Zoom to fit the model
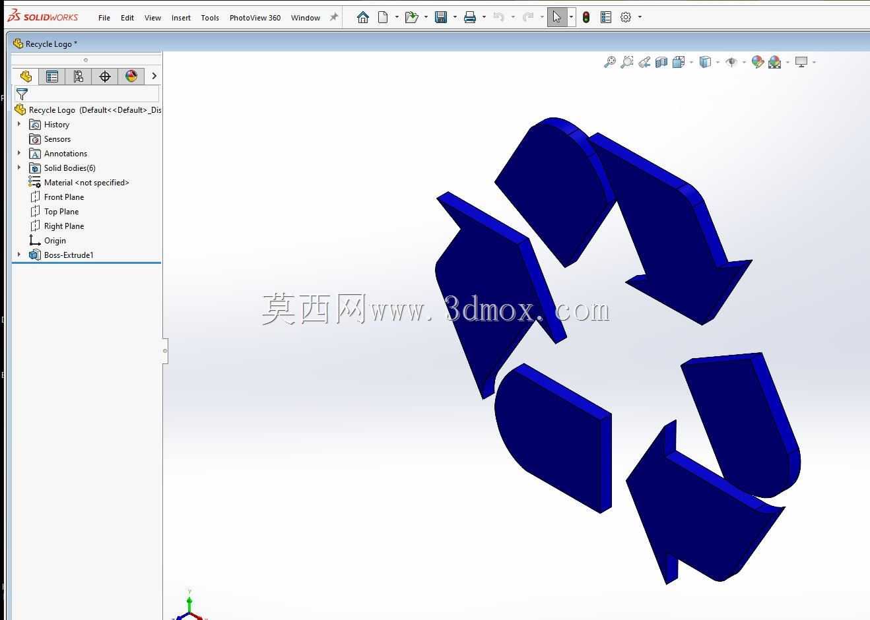Image resolution: width=870 pixels, height=620 pixels. coord(610,62)
